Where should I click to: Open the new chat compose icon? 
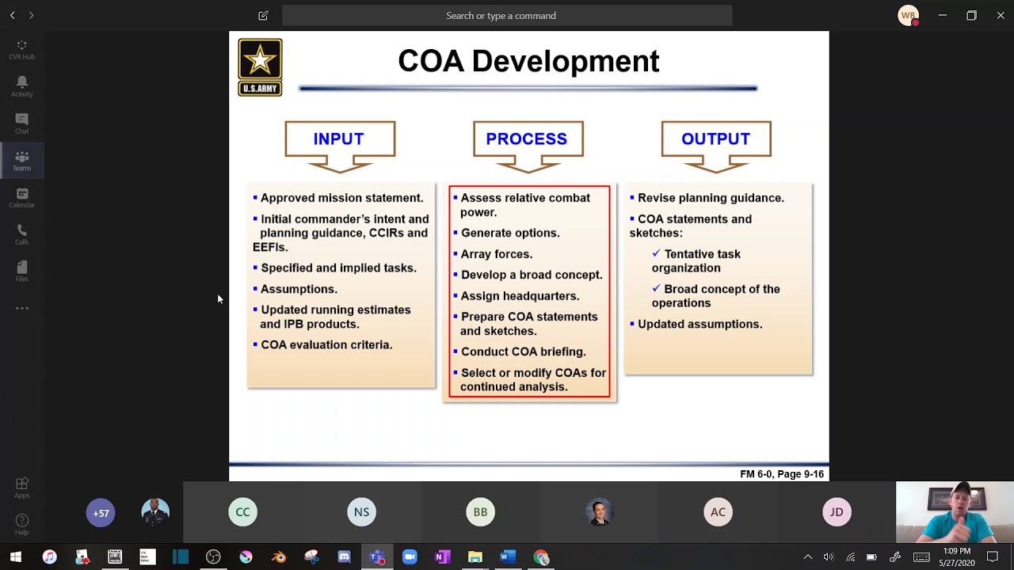(263, 15)
